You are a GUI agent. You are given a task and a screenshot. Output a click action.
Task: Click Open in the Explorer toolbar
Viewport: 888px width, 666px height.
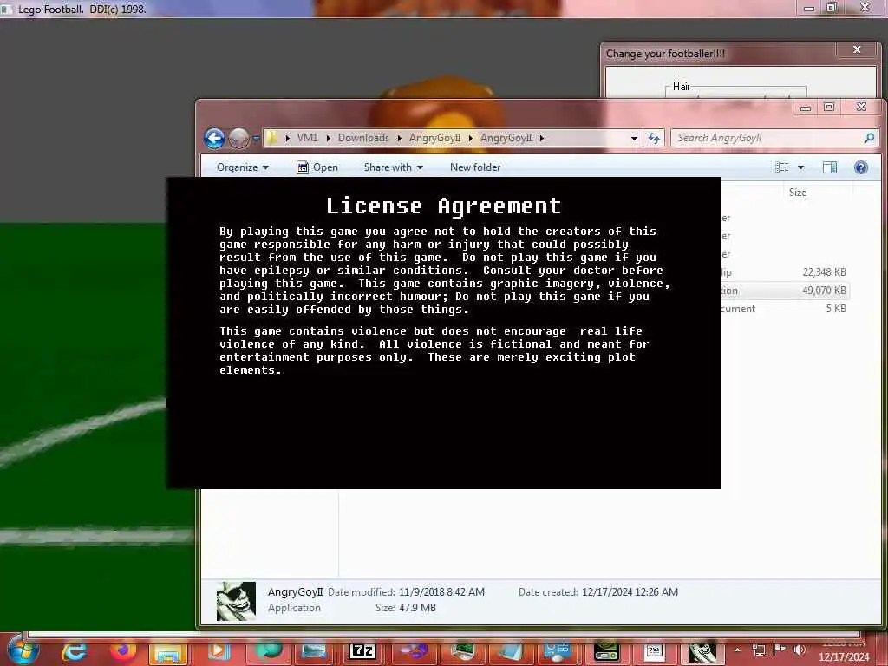coord(317,167)
